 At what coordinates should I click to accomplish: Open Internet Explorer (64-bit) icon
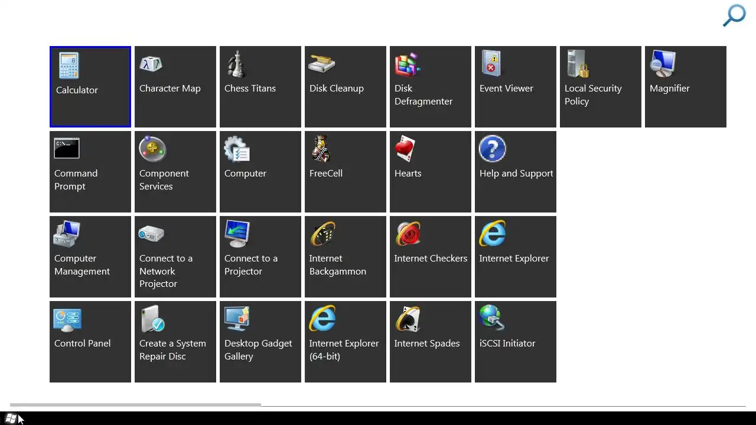322,318
